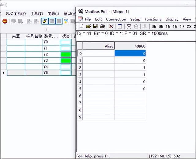This screenshot has width=196, height=159.
Task: Click the 符号名称 column header
Action: [x=34, y=36]
